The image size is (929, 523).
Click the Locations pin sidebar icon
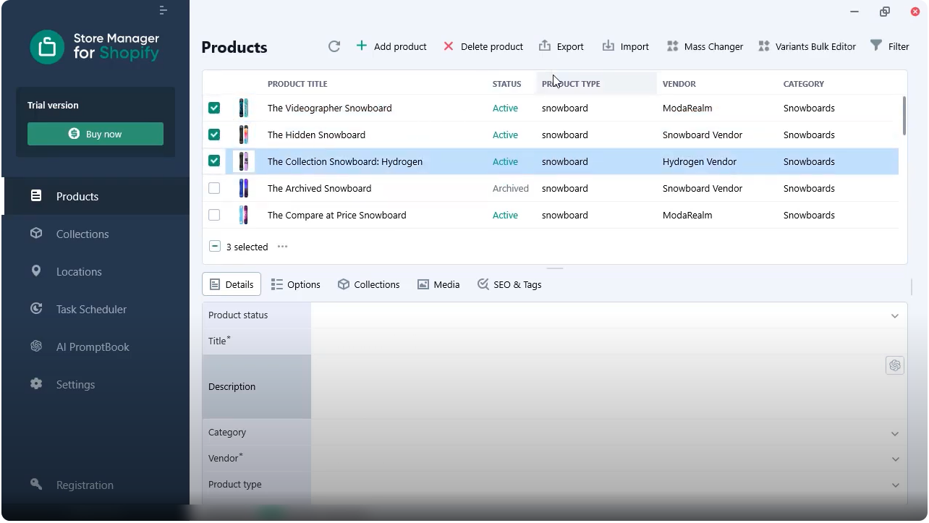[36, 271]
